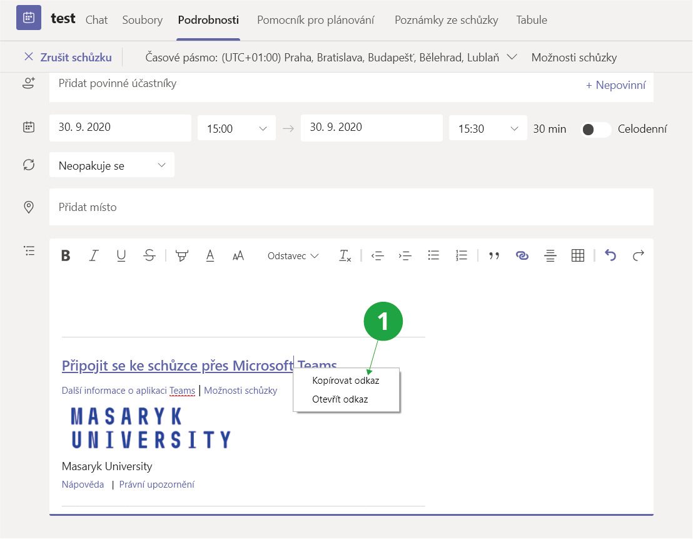The height and width of the screenshot is (539, 693).
Task: Open the 15:00 start time dropdown
Action: (x=236, y=128)
